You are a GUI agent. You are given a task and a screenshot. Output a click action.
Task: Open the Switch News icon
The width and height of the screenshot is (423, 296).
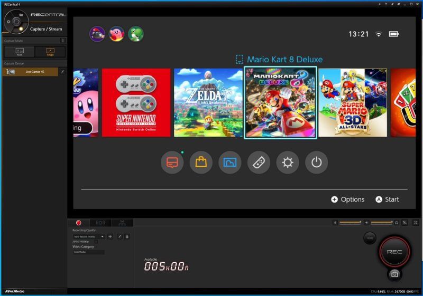tap(172, 163)
